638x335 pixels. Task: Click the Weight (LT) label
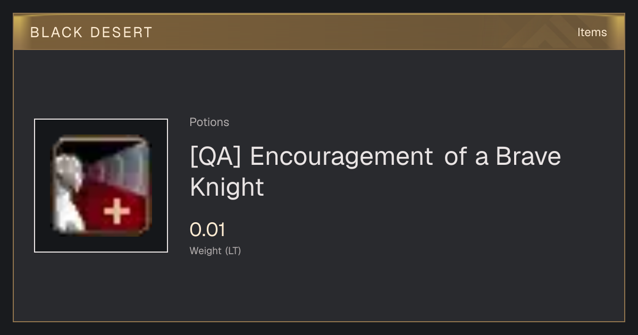click(215, 251)
